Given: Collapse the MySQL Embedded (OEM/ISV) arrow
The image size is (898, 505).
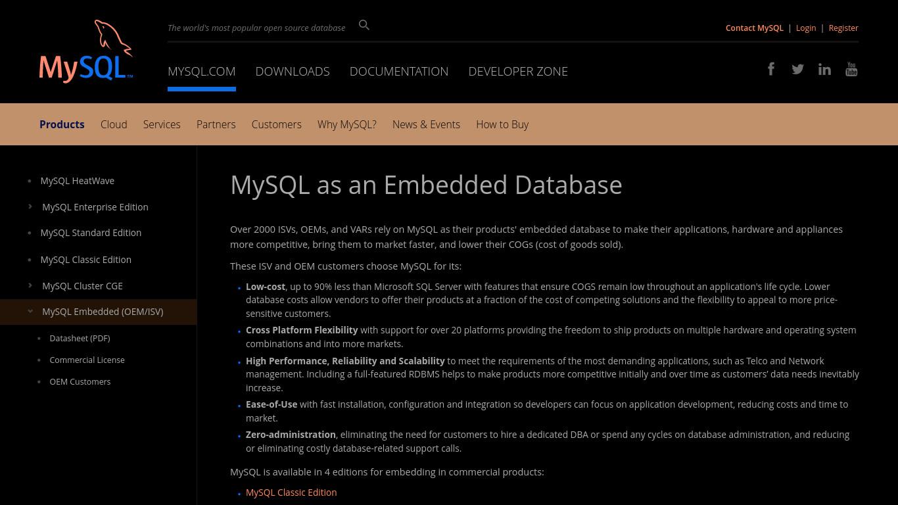Looking at the screenshot, I should point(30,312).
